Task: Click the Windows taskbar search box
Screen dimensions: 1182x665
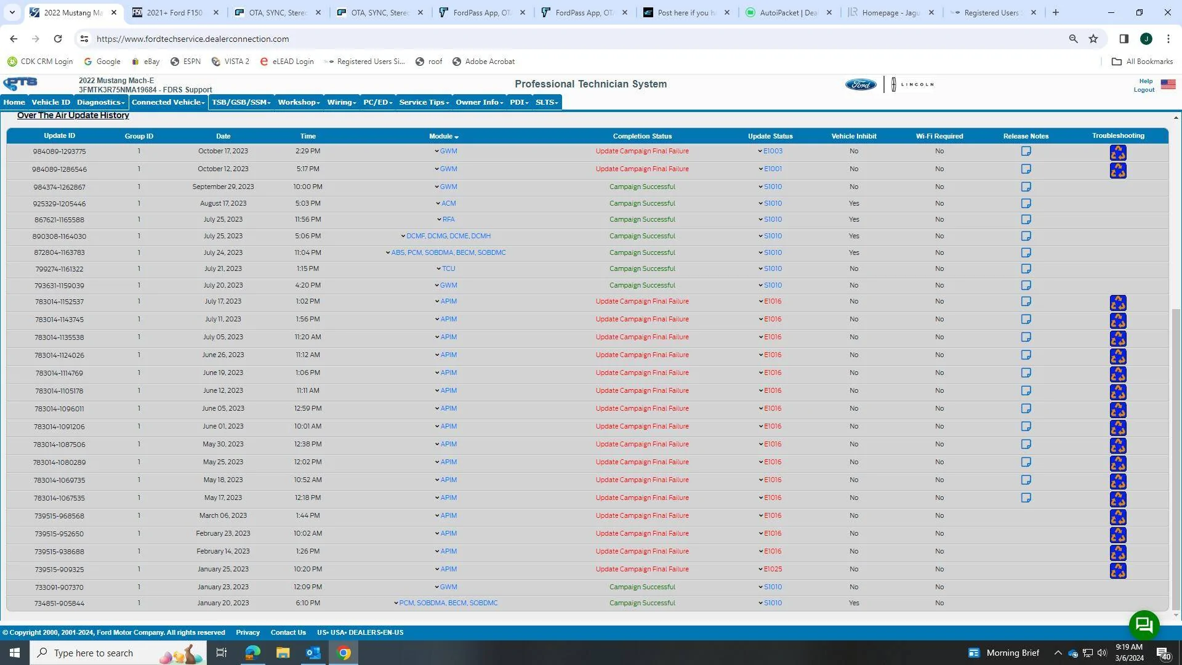Action: tap(118, 653)
